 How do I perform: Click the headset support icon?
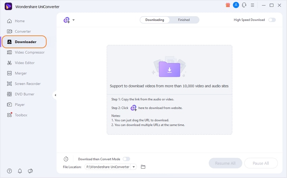244,5
